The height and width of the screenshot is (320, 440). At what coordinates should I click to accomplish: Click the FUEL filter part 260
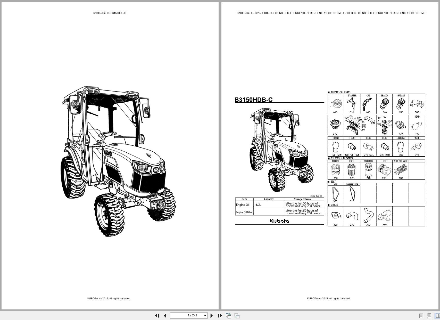click(352, 170)
